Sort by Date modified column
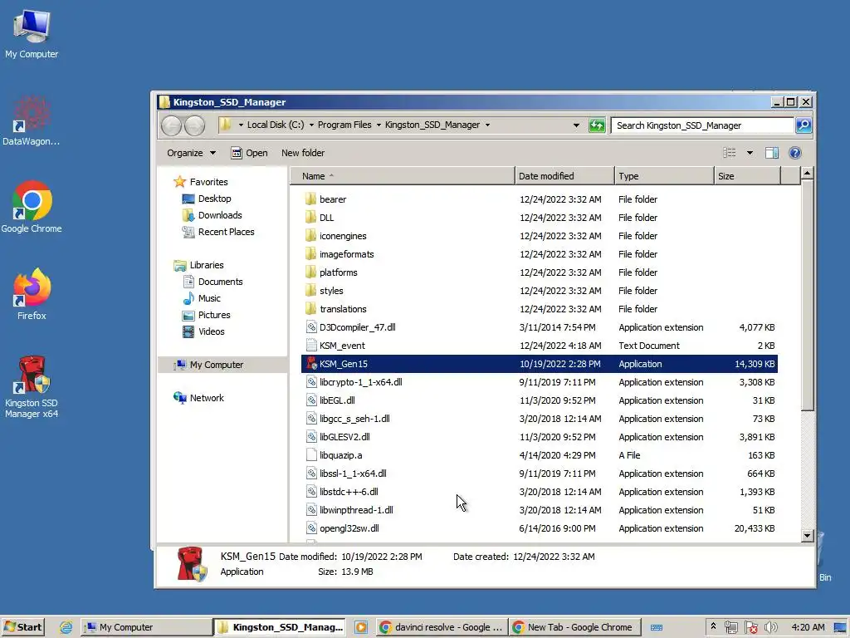The image size is (850, 638). [564, 176]
